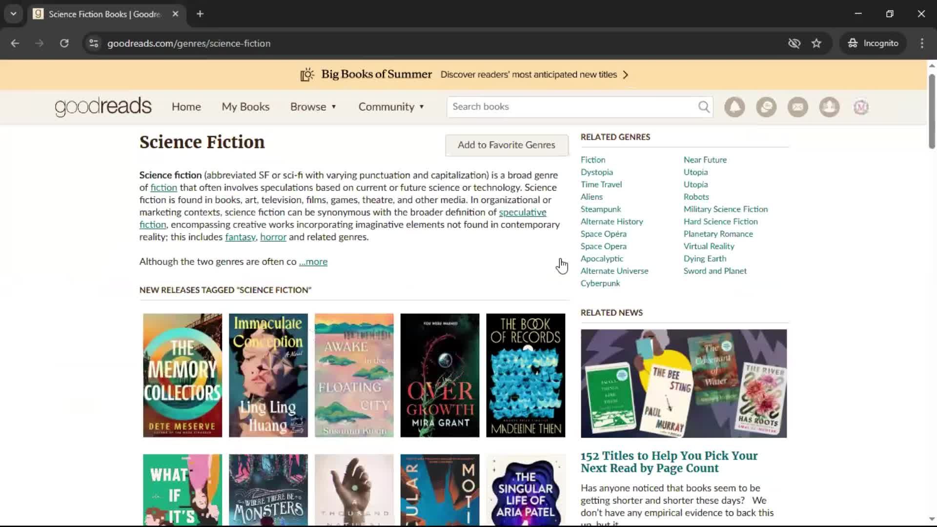Click Add to Favorite Genres
Image resolution: width=937 pixels, height=527 pixels.
pyautogui.click(x=507, y=145)
